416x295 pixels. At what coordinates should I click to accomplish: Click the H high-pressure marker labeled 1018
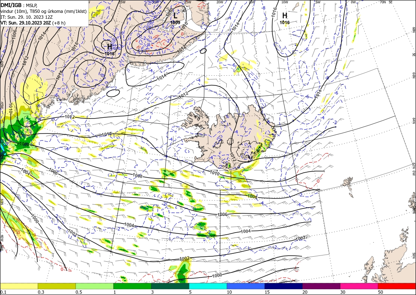[109, 47]
